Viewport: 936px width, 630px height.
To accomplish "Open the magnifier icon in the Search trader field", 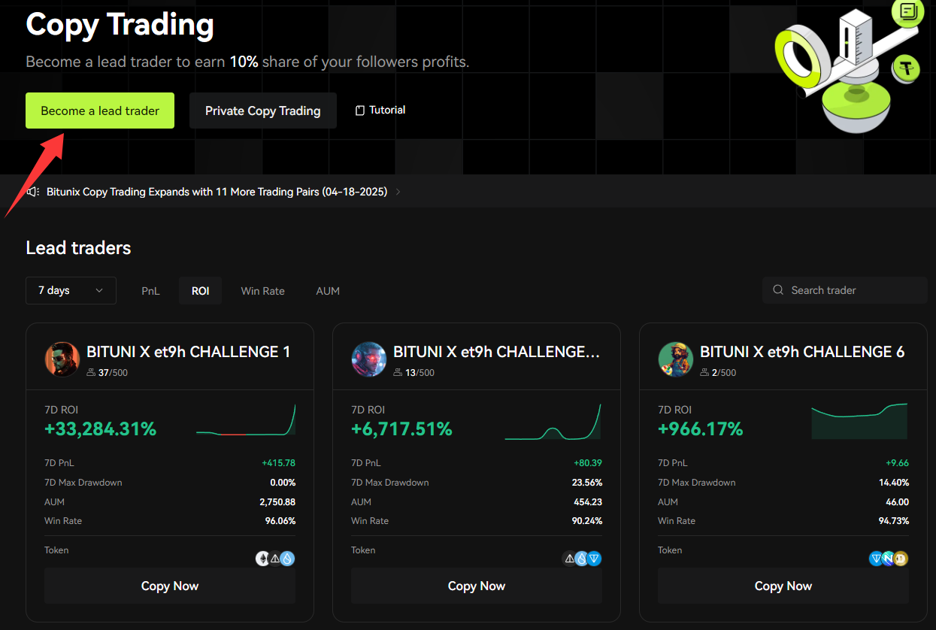I will pos(778,290).
